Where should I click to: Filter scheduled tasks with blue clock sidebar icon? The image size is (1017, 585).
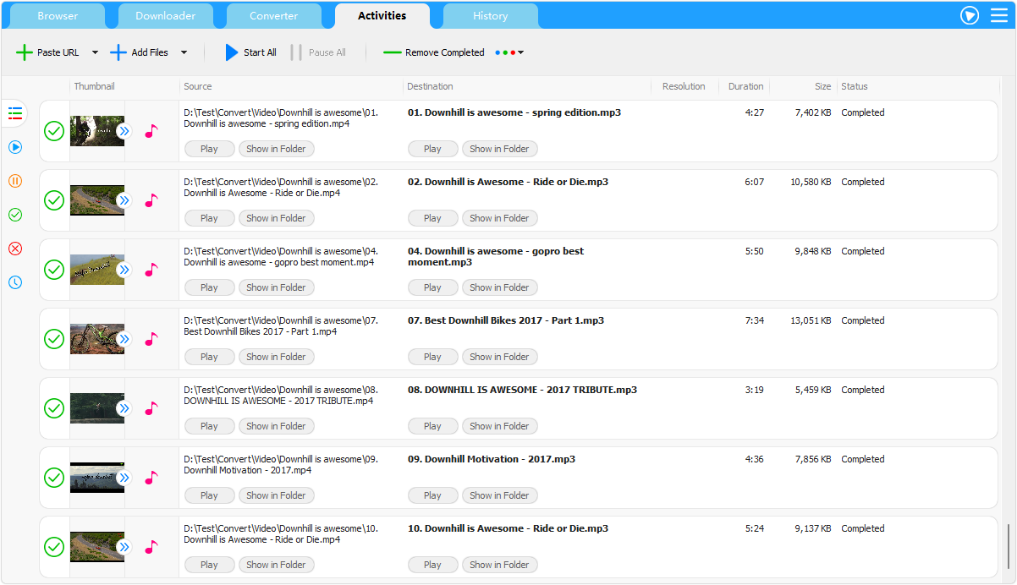15,282
